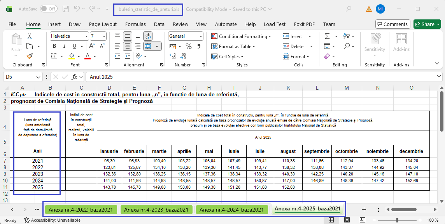
Task: Apply the yellow Fill Color swatch
Action: click(72, 56)
